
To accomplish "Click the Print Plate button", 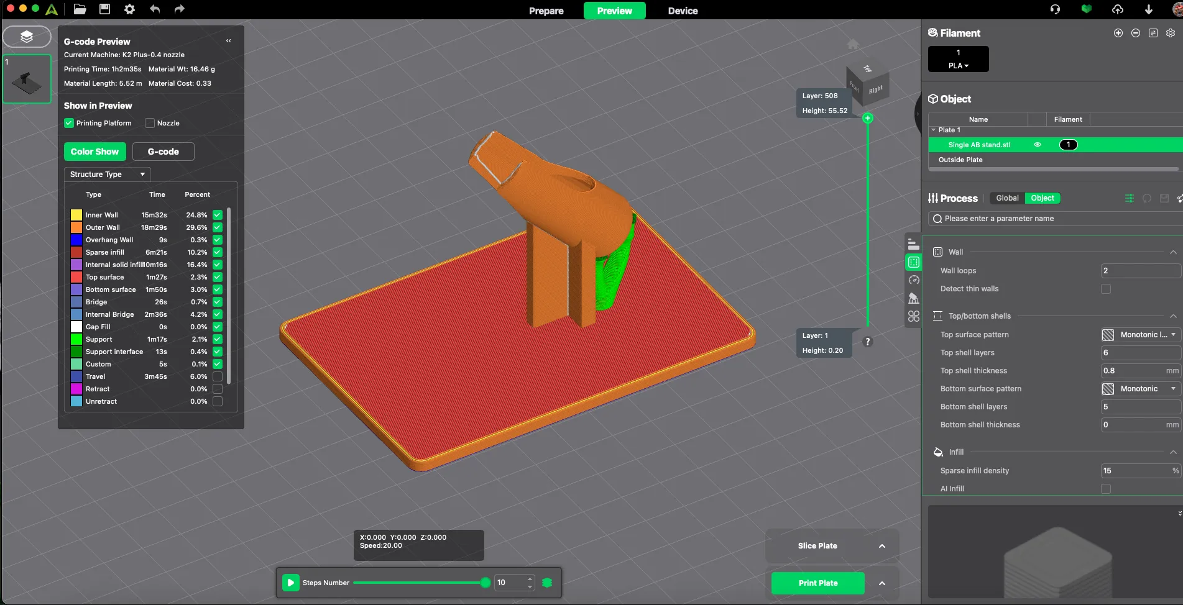I will pyautogui.click(x=817, y=583).
